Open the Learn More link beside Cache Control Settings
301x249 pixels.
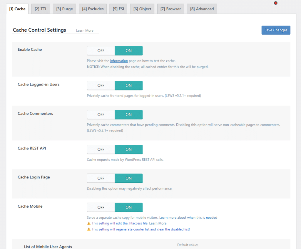click(85, 30)
